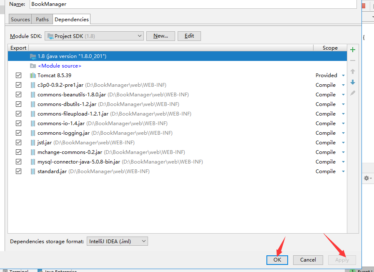The height and width of the screenshot is (272, 374).
Task: Uncheck export for c3p0-0.9.2-pre1.jar
Action: click(x=18, y=85)
